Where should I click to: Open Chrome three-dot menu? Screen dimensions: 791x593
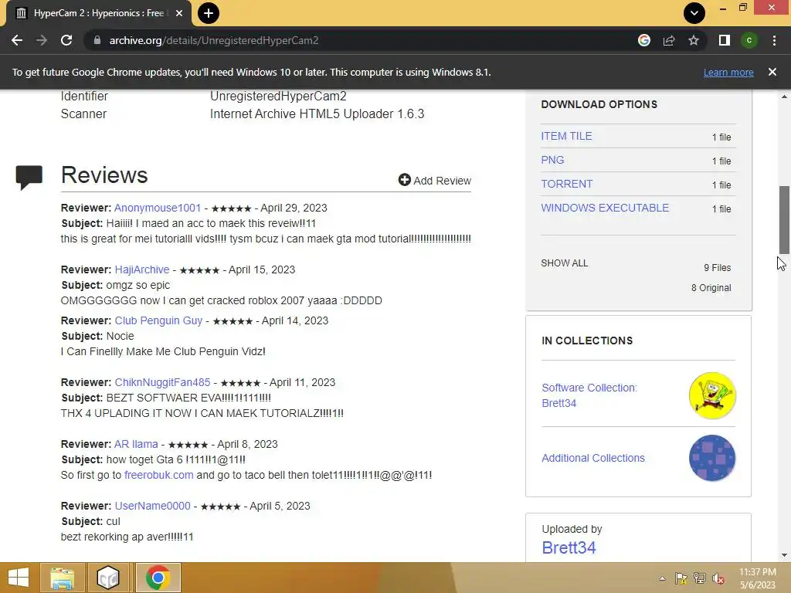point(774,40)
